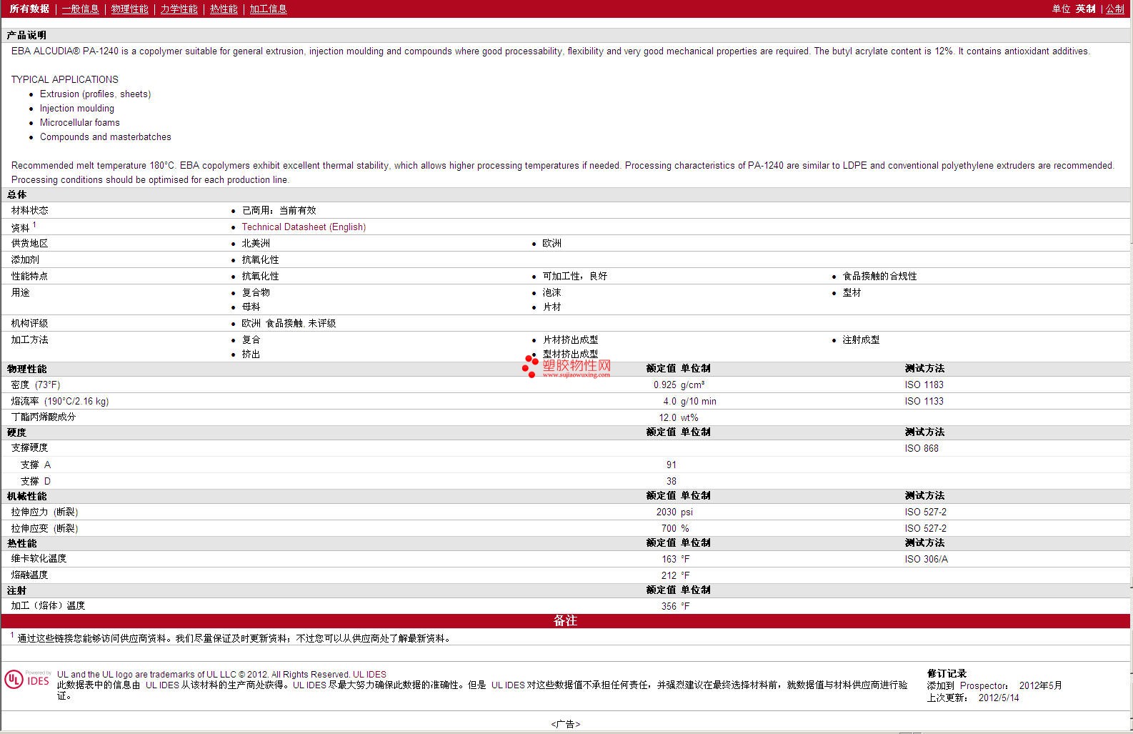Screen dimensions: 1133x734
Task: Click 修订记录 heading
Action: tap(947, 673)
